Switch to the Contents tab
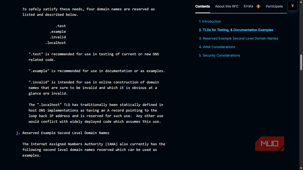This screenshot has height=170, width=303. pos(202,6)
